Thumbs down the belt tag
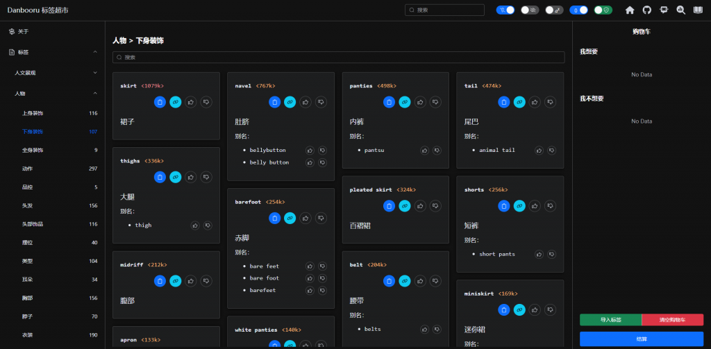This screenshot has width=711, height=349. coord(436,281)
